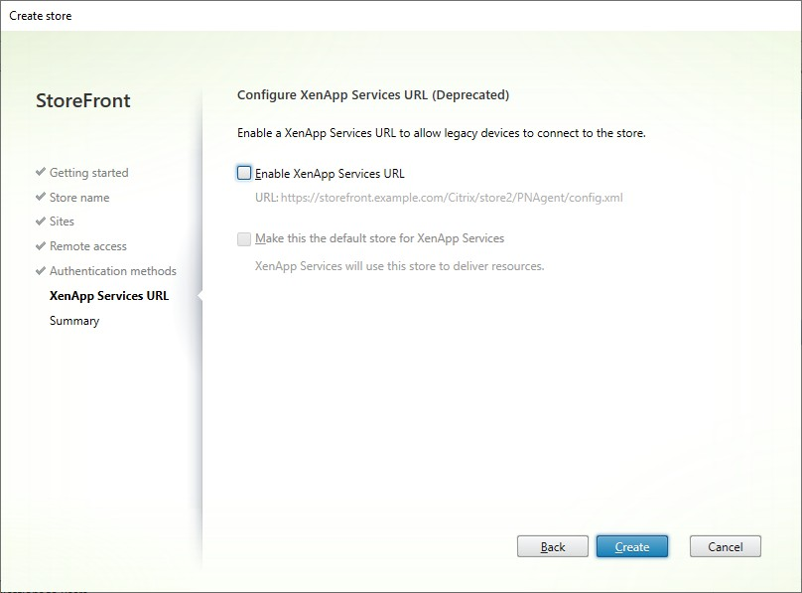
Task: Select the Authentication methods step
Action: 113,271
